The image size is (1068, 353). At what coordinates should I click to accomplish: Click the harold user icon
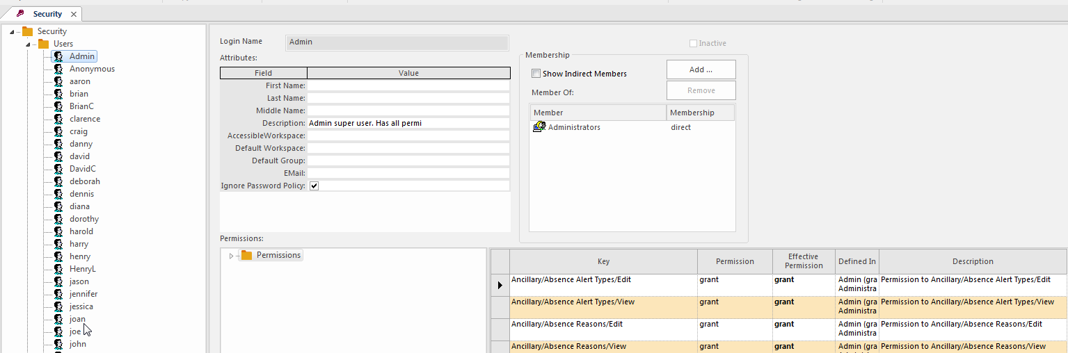[58, 231]
